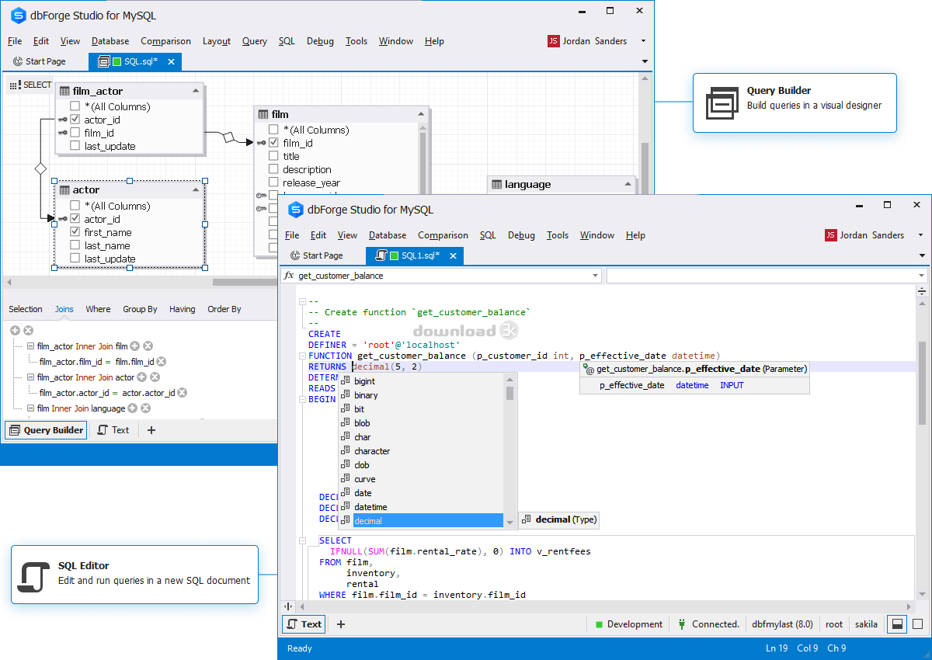Switch to the Selection tab
This screenshot has height=660, width=932.
[26, 309]
